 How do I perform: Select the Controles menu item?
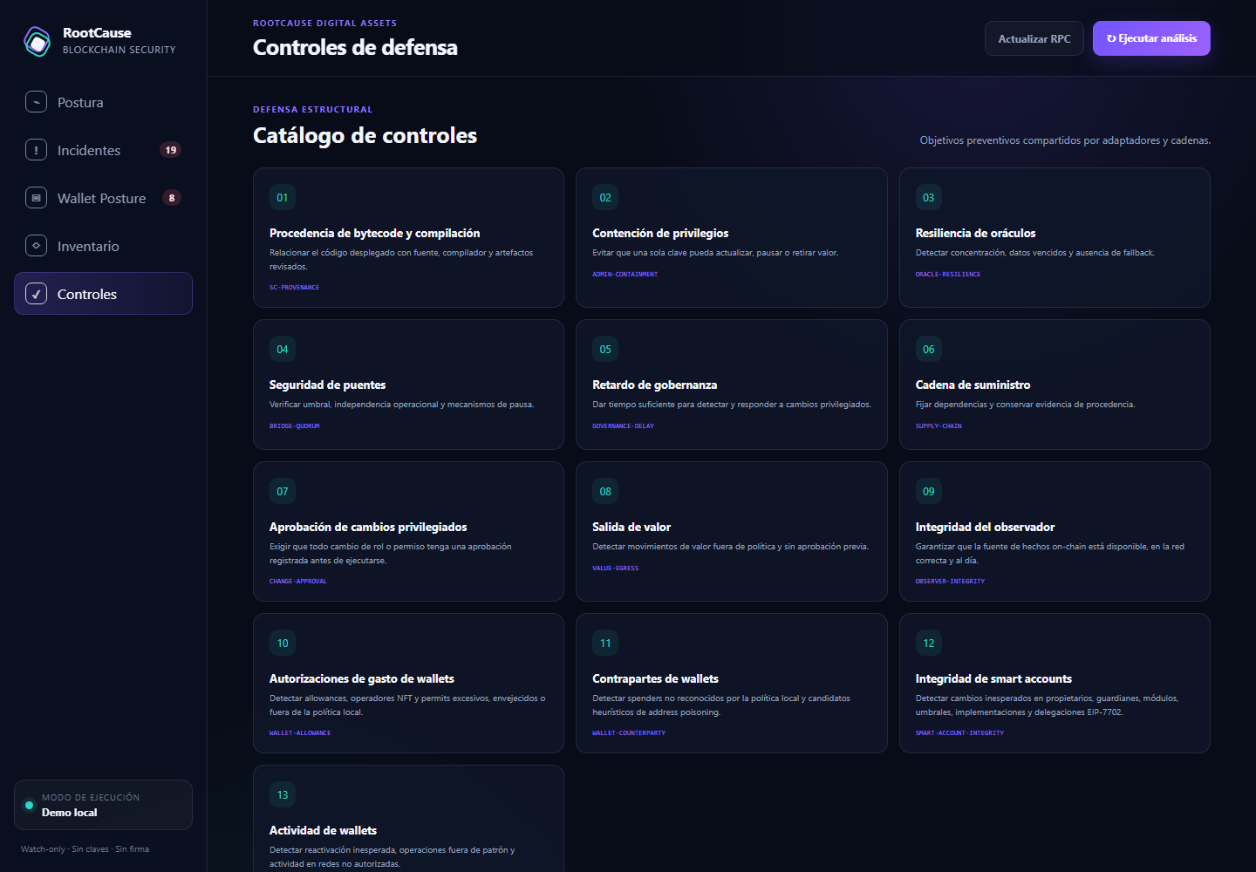pos(103,294)
